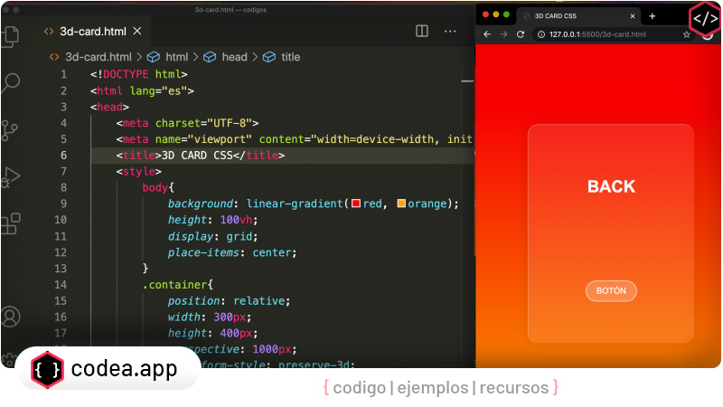
Task: Expand the head breadcrumb item
Action: pos(233,56)
